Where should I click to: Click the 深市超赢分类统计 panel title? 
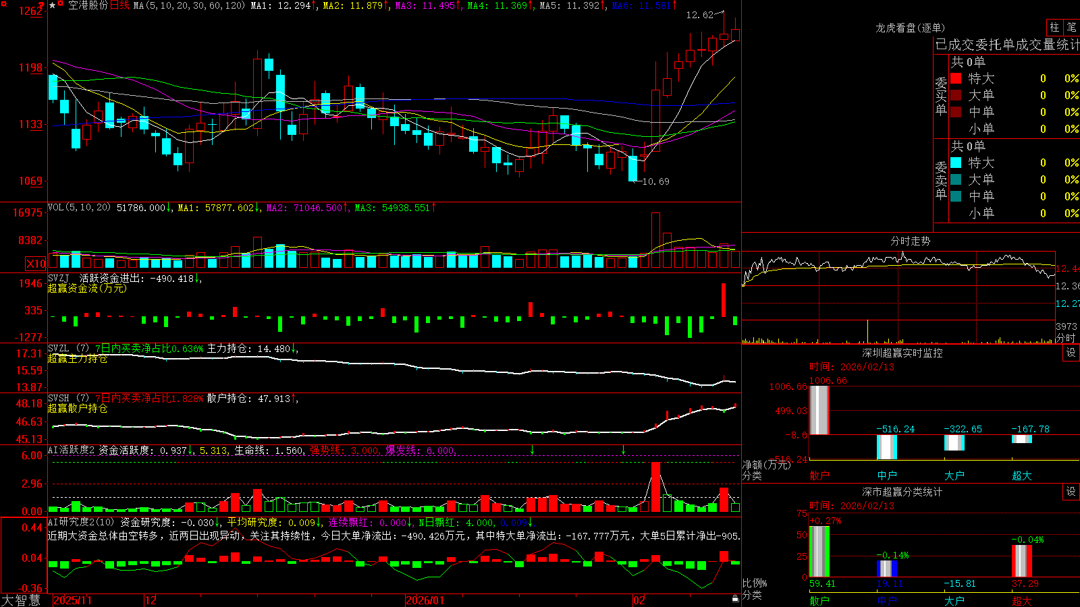click(902, 492)
